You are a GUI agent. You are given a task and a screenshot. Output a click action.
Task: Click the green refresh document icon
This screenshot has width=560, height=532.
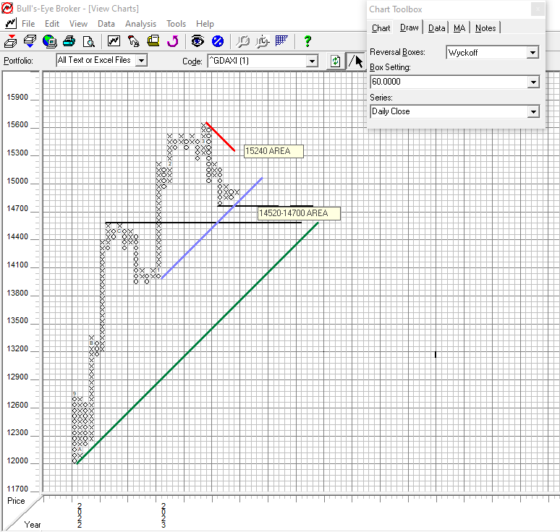pyautogui.click(x=336, y=61)
